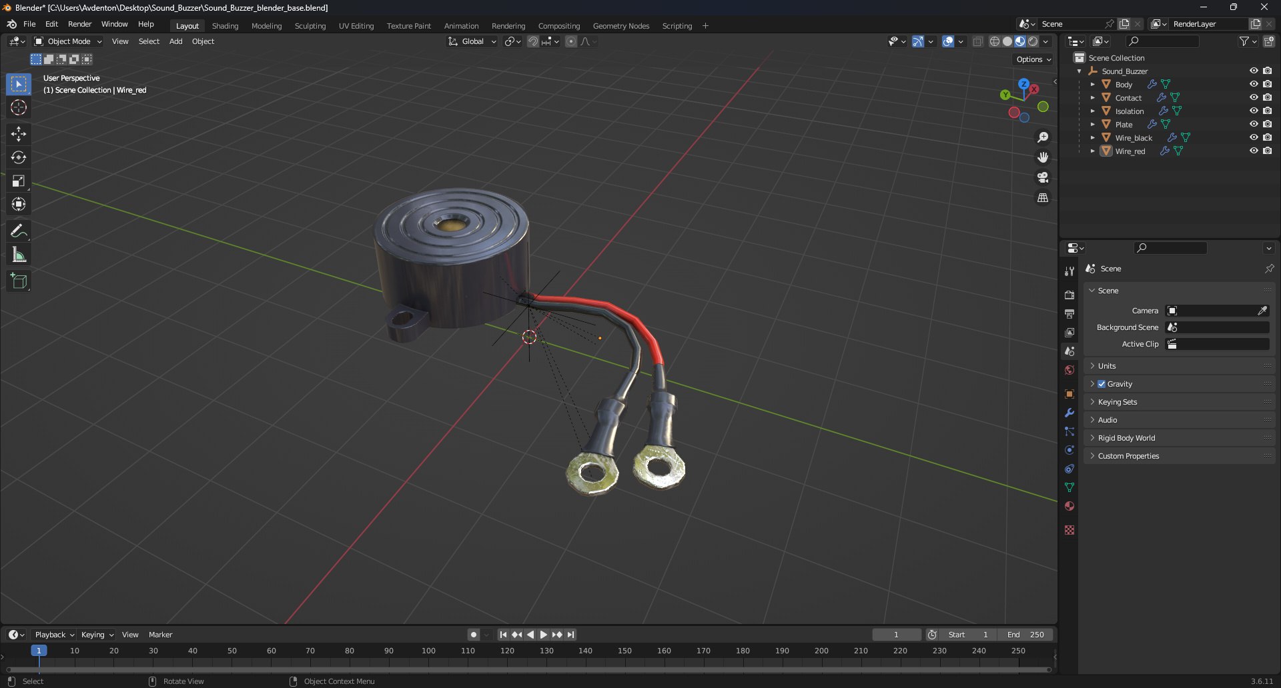Open the Output properties tab
The height and width of the screenshot is (688, 1281).
[1070, 313]
